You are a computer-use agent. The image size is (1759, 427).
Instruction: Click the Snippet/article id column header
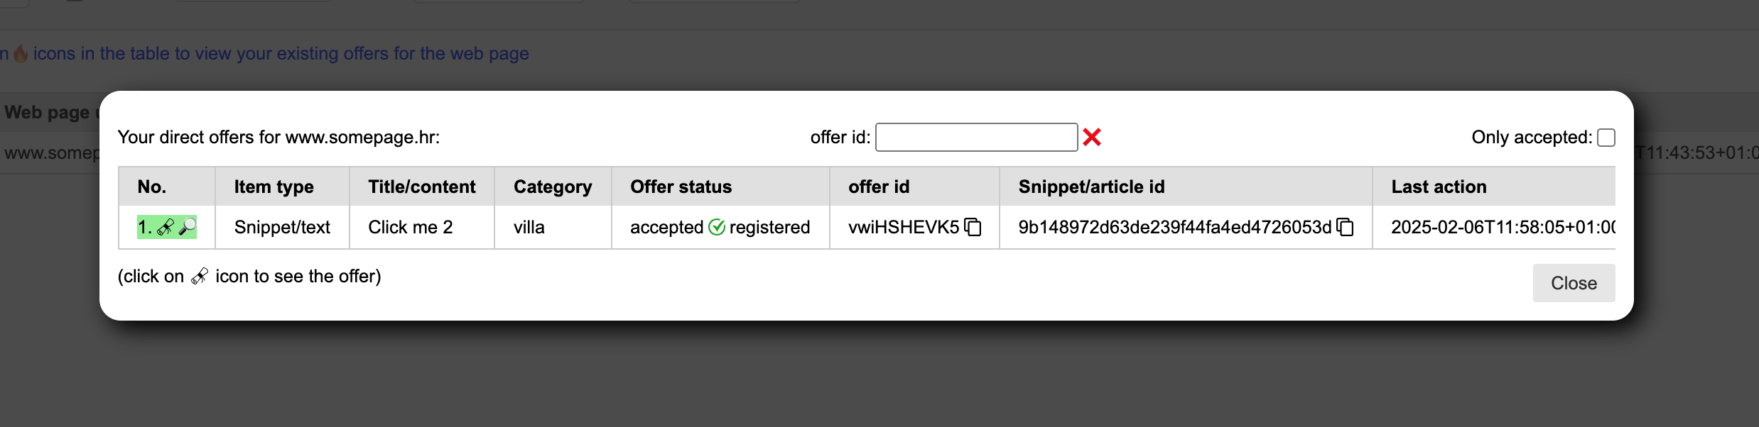pos(1091,187)
